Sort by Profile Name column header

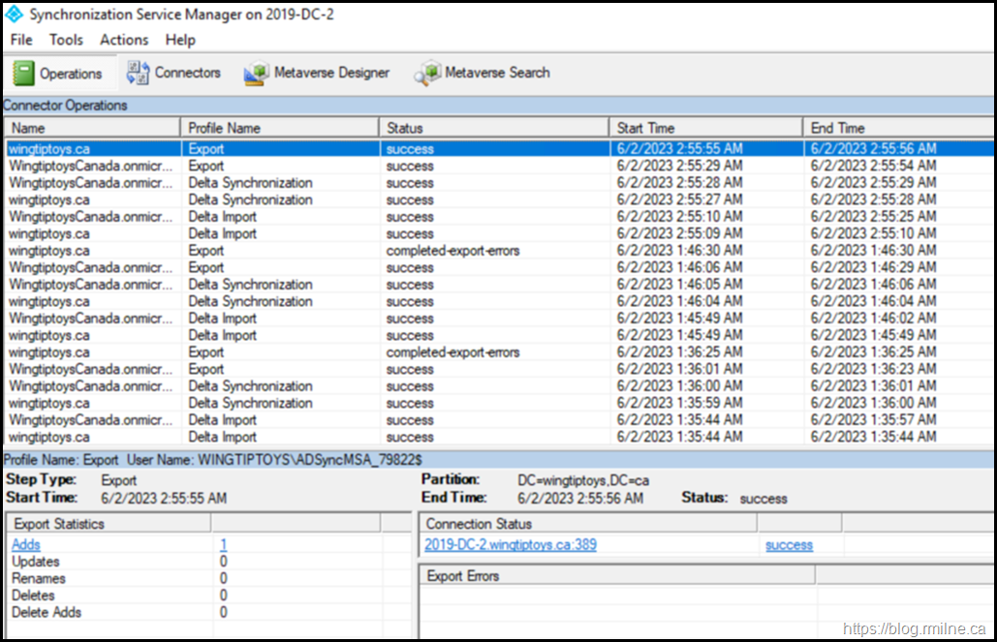tap(279, 128)
